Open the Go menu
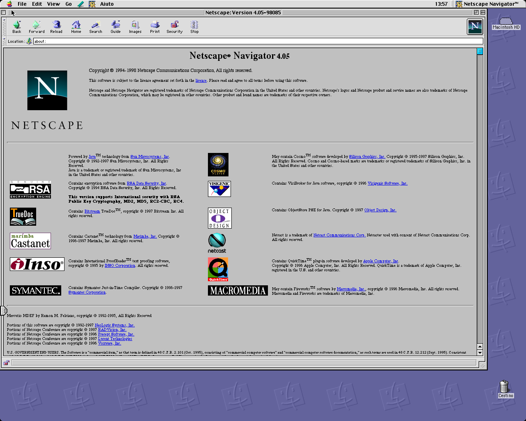Screen dimensions: 526x421 coord(69,4)
